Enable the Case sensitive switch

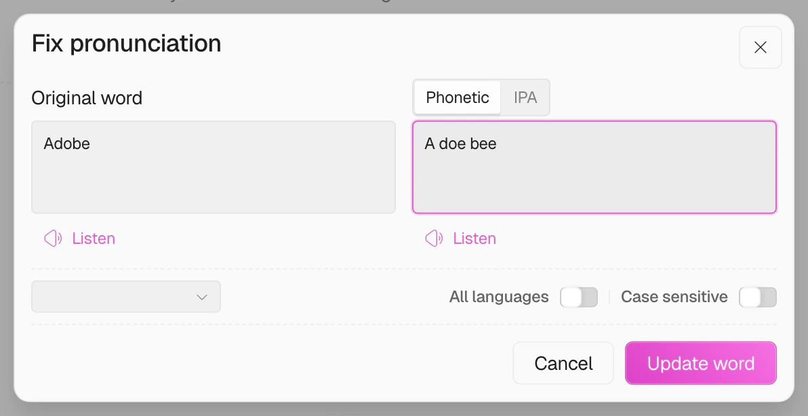tap(758, 297)
